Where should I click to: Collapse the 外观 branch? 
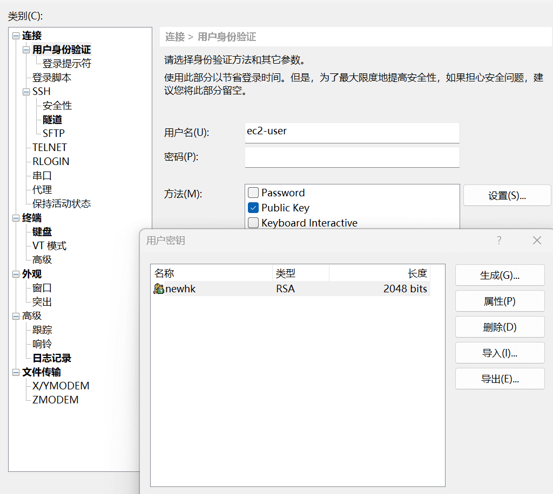point(15,273)
